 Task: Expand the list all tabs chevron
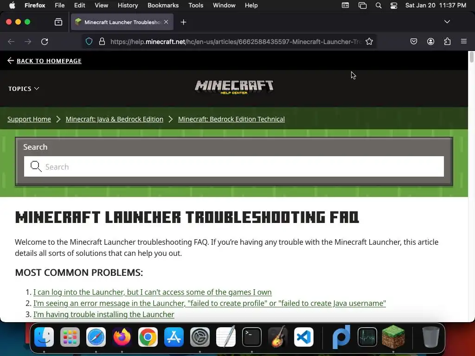pyautogui.click(x=447, y=22)
